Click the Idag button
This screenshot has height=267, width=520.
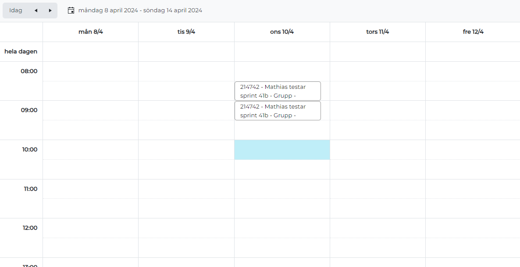pos(16,11)
